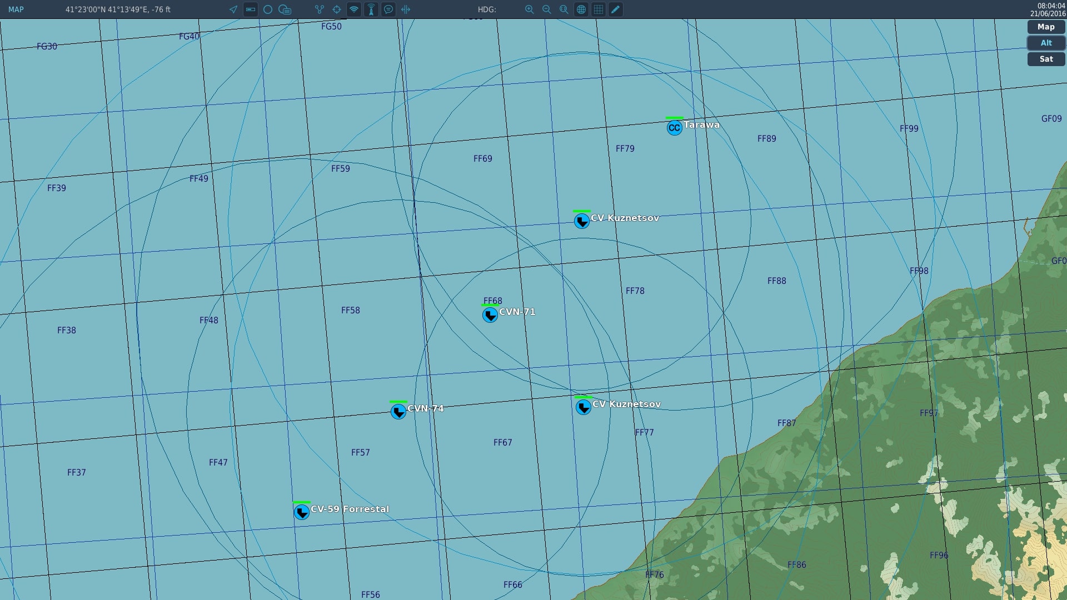Activate the pencil drawing tool

coord(616,9)
